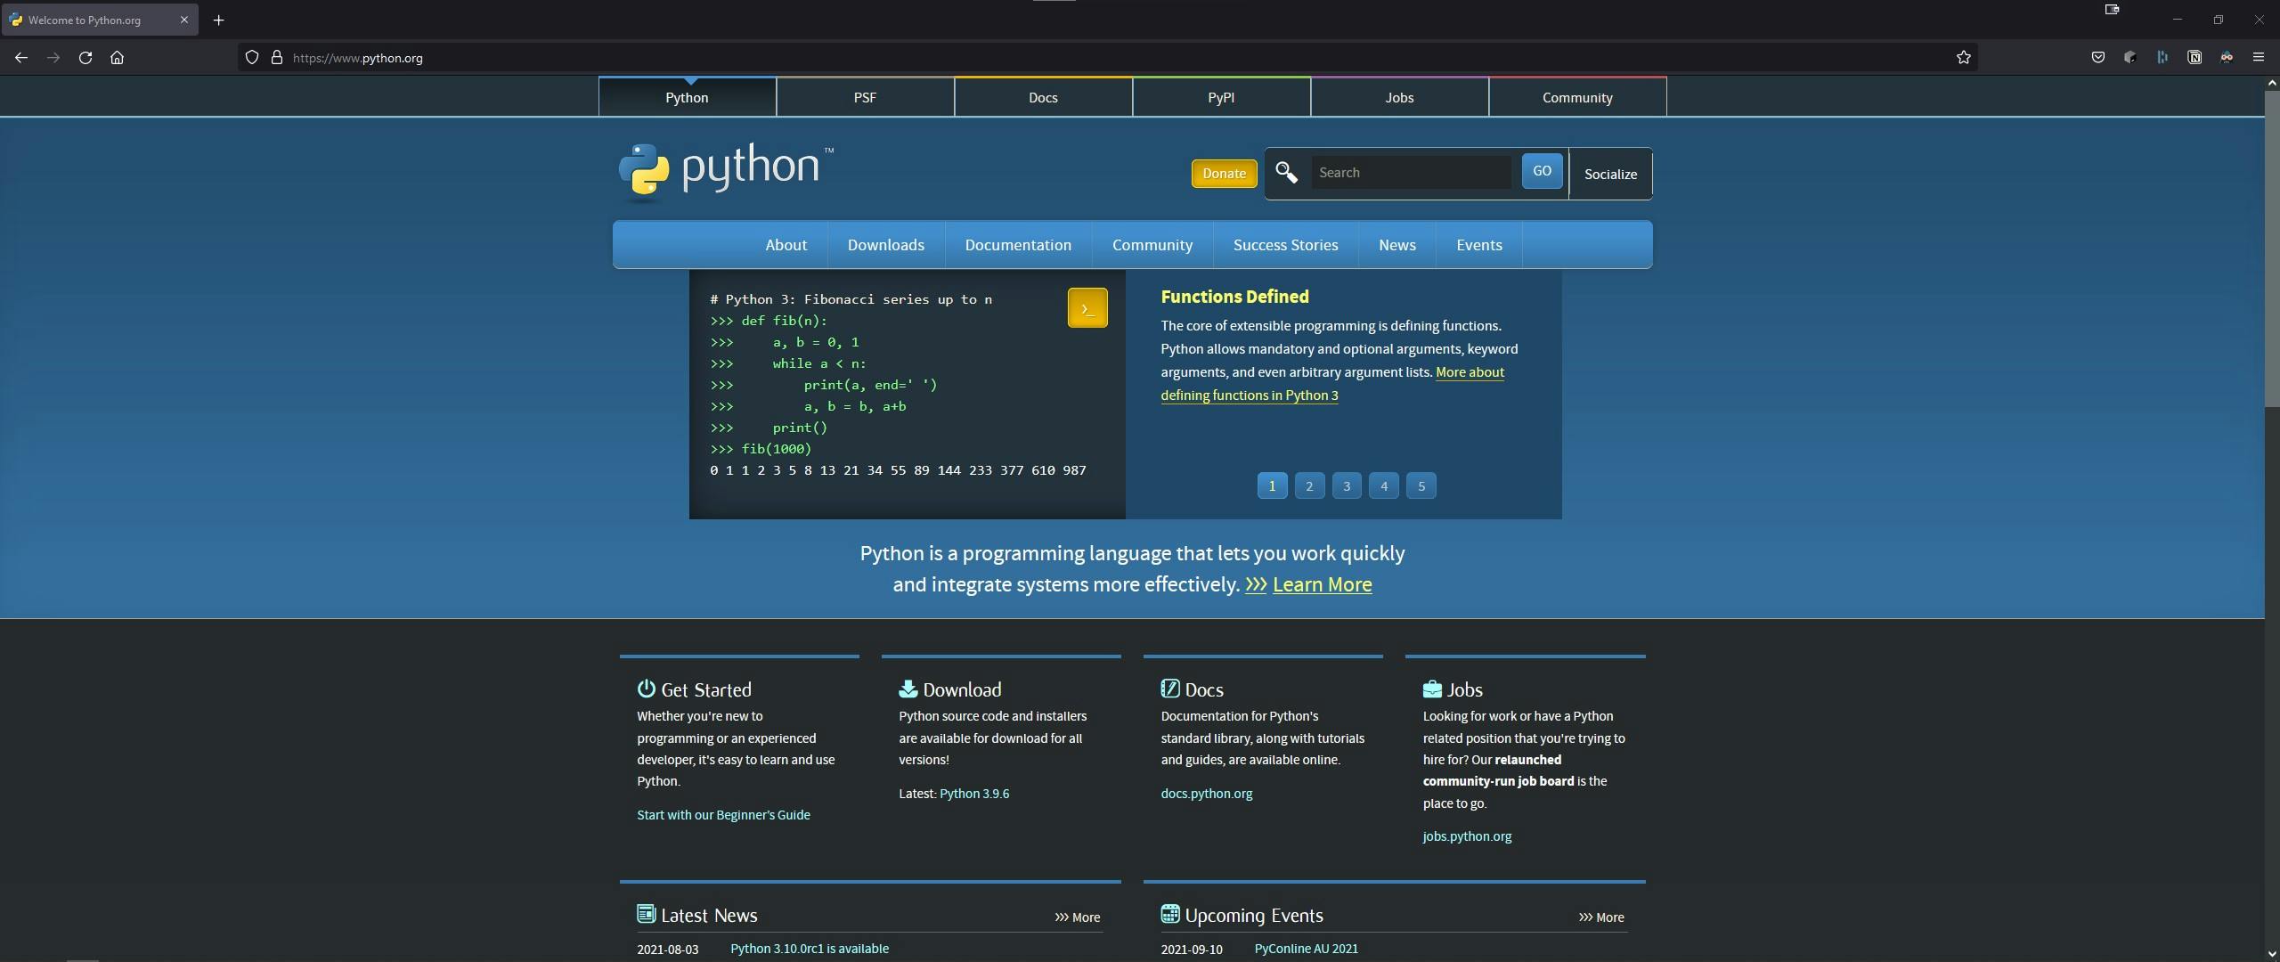2280x962 pixels.
Task: Click the Upcoming Events calendar icon
Action: click(1170, 914)
